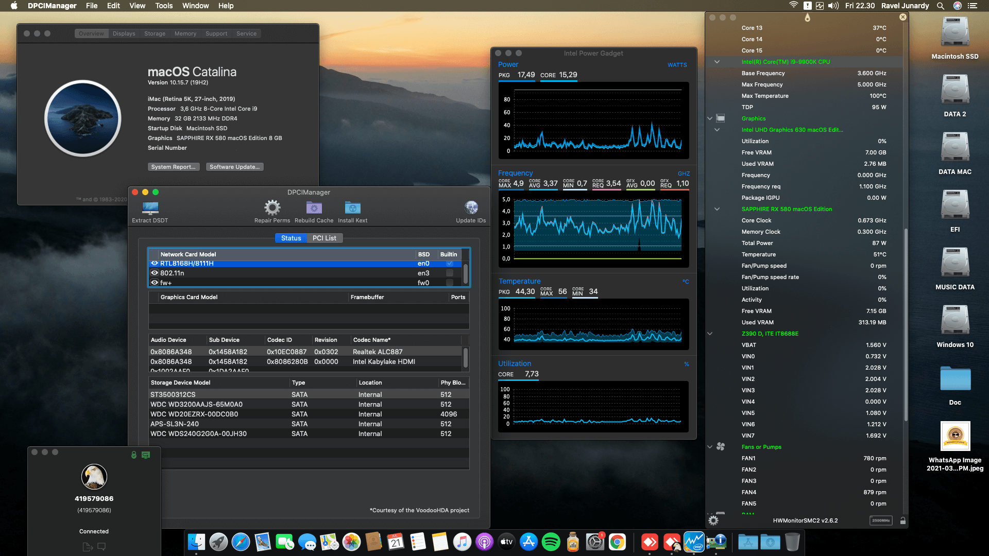Open Podcasts from the Dock
The image size is (989, 556).
tap(484, 542)
